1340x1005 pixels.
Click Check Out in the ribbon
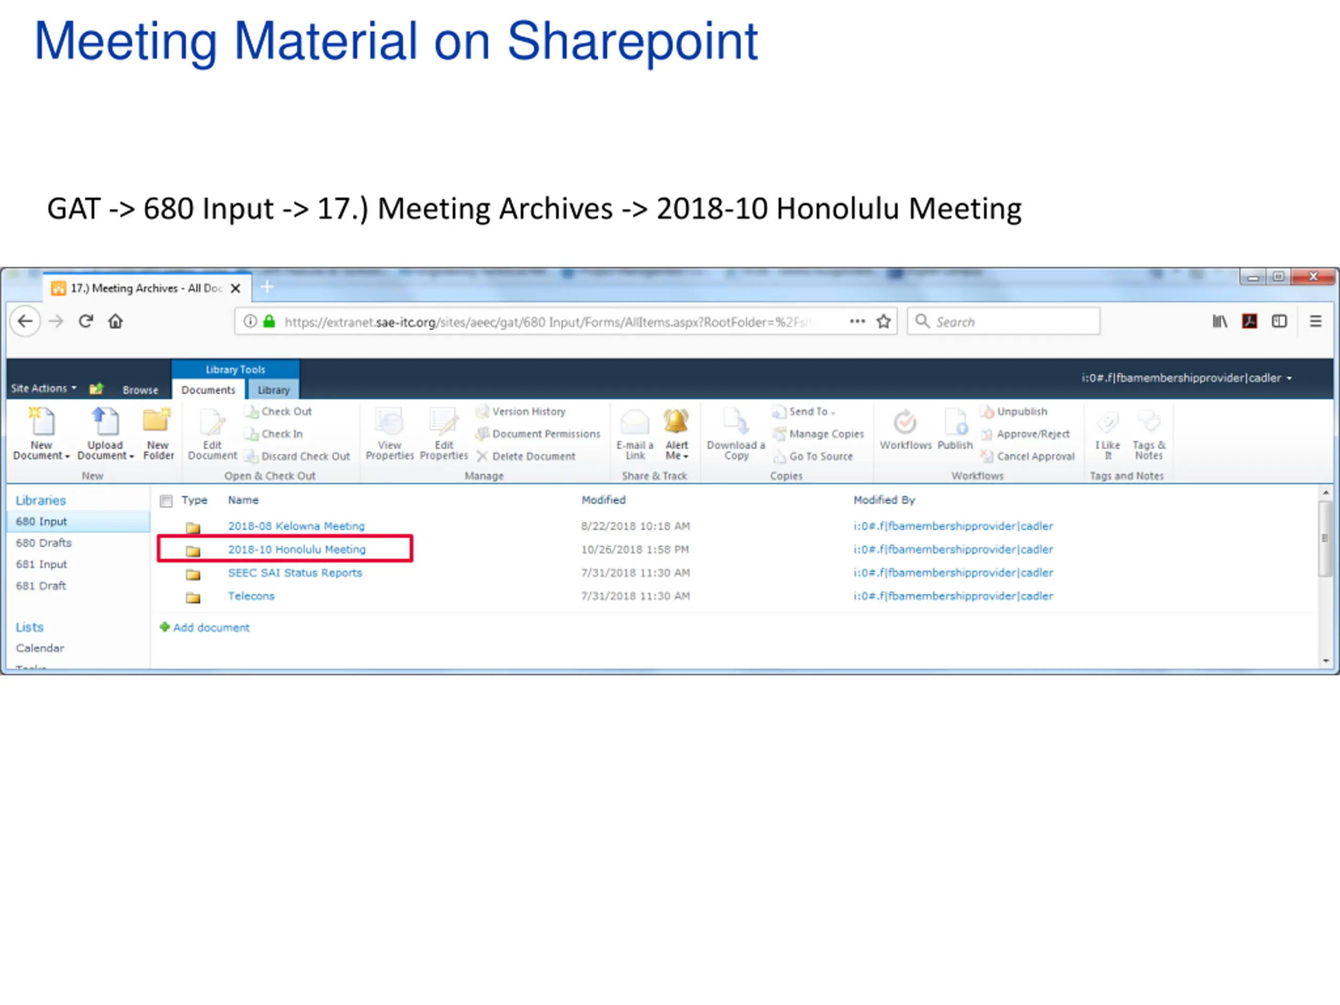coord(278,412)
